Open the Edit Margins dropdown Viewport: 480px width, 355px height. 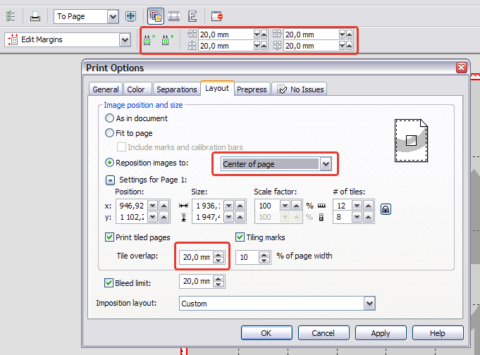pyautogui.click(x=125, y=39)
